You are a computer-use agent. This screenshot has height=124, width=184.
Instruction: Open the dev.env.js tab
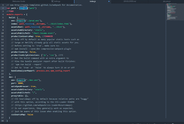[x=167, y=1]
